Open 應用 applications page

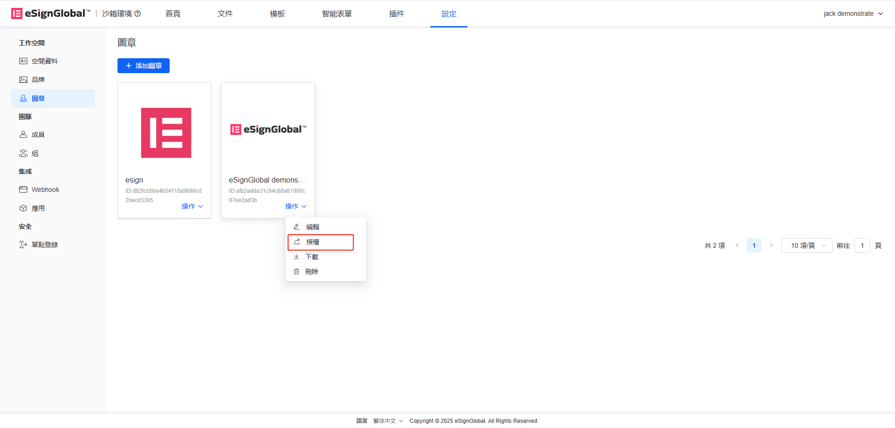(x=53, y=208)
